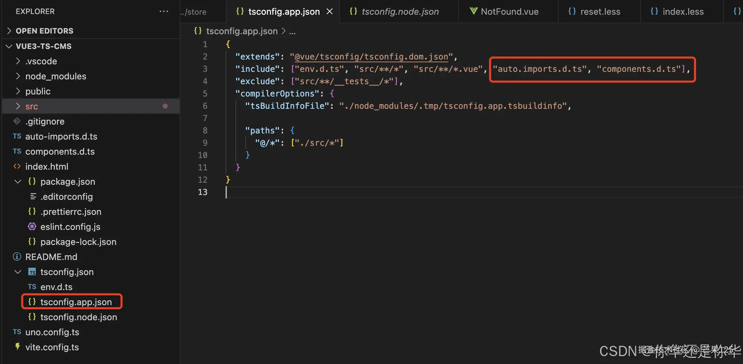Screen dimensions: 743x364
Task: Open .editorconfig from the file tree
Action: (x=66, y=196)
